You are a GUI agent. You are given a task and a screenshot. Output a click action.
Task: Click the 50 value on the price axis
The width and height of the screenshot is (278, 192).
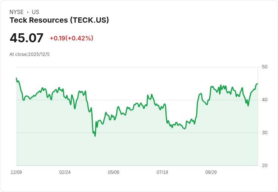tap(264, 67)
